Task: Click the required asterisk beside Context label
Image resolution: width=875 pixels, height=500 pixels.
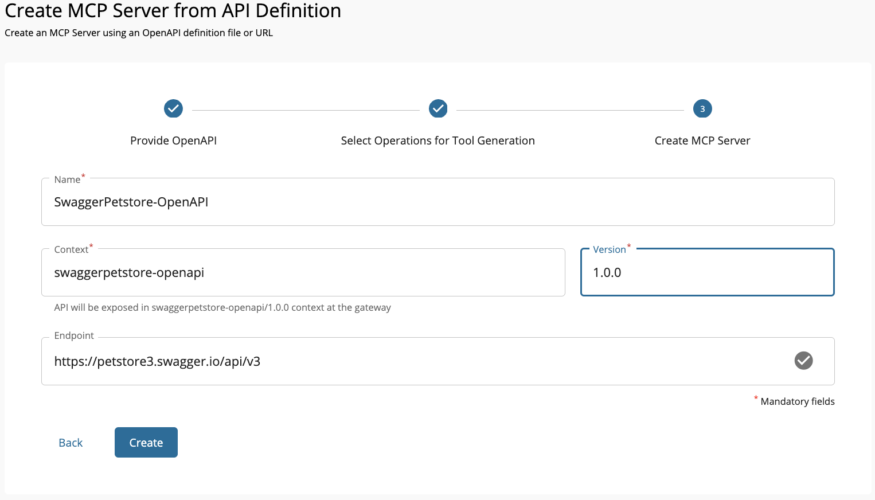Action: 91,245
